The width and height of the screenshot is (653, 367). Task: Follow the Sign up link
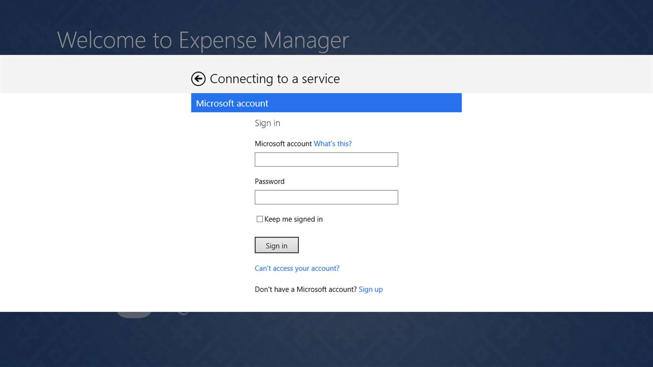point(371,289)
